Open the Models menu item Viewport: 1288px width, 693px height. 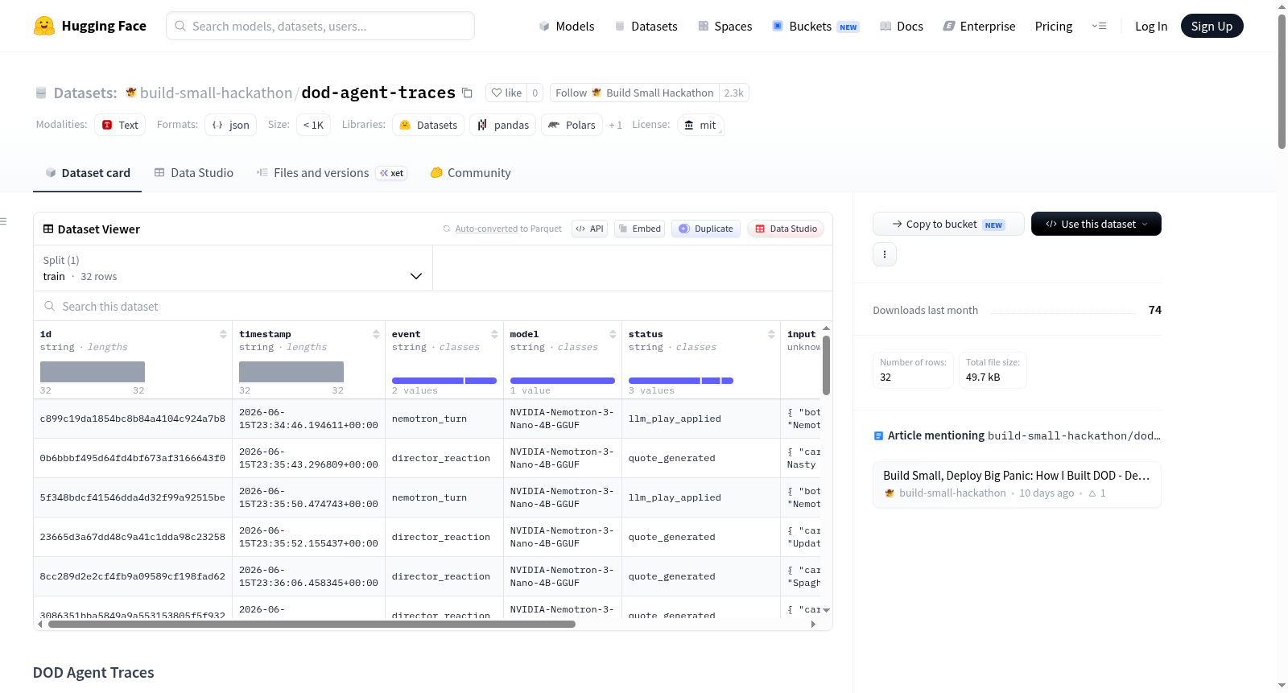(567, 26)
